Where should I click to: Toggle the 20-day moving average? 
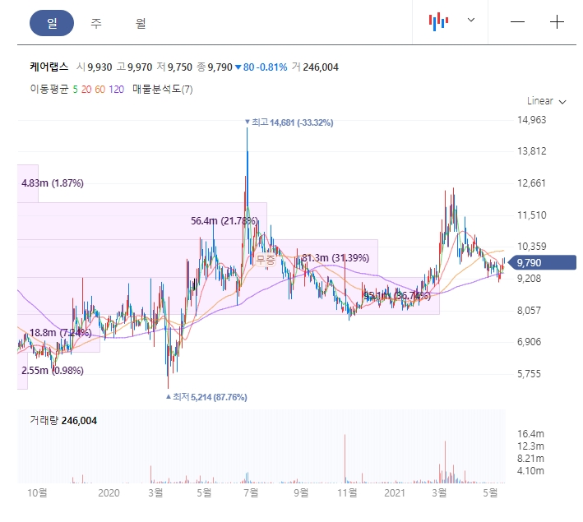coord(86,90)
